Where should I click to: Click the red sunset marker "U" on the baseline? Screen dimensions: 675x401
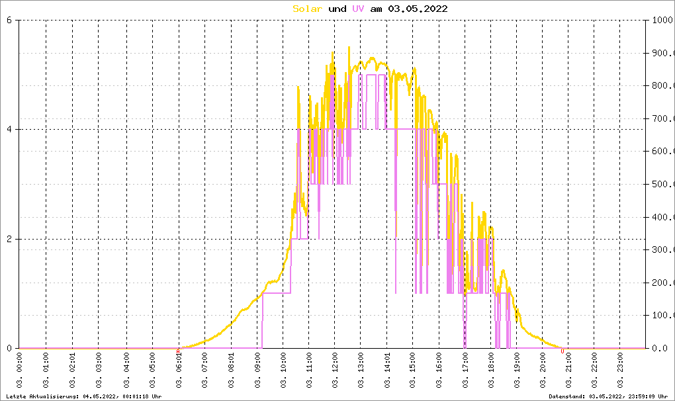click(562, 351)
